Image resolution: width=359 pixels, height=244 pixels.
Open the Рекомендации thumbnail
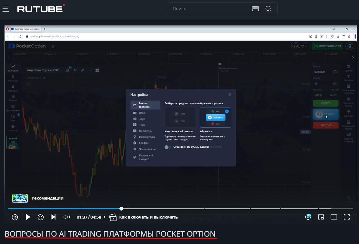click(x=20, y=198)
